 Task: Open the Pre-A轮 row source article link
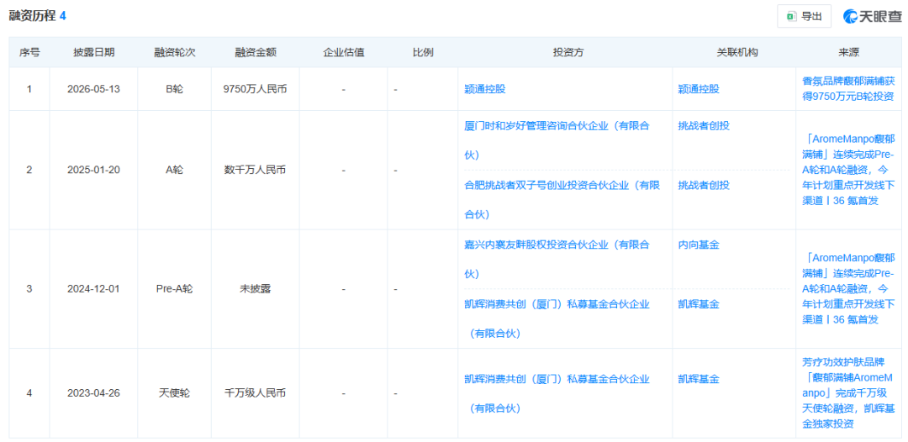click(x=848, y=289)
